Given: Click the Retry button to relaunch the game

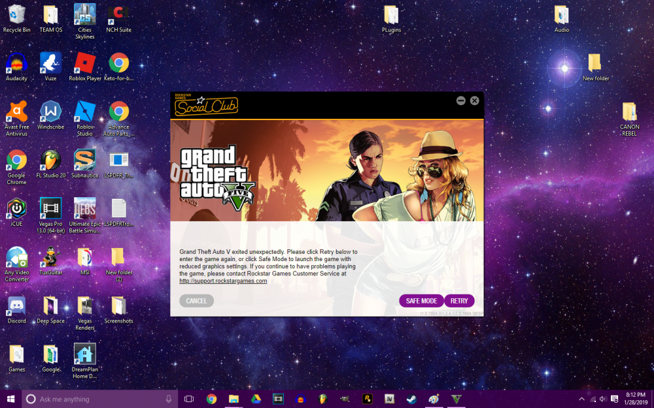Looking at the screenshot, I should pos(459,300).
